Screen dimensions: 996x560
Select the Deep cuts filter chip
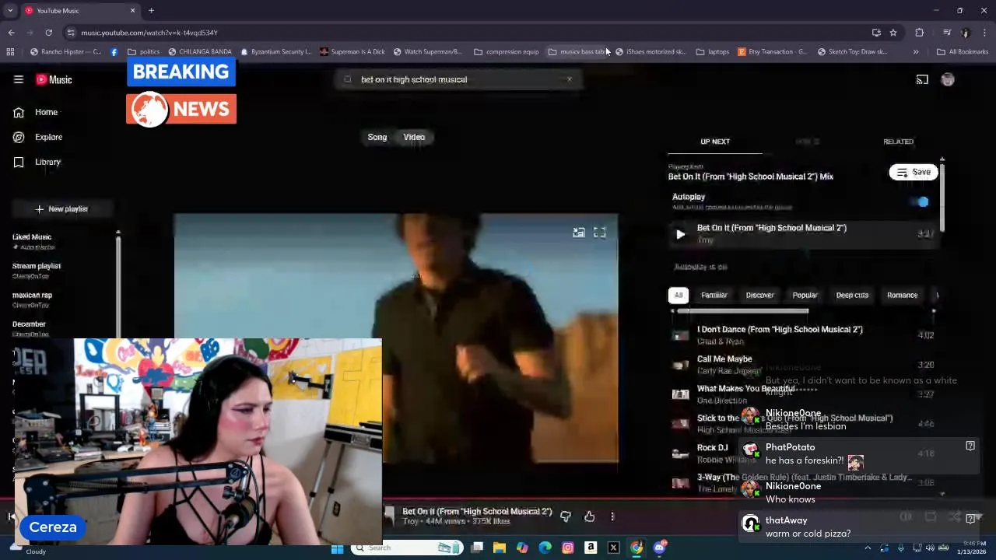click(x=852, y=296)
